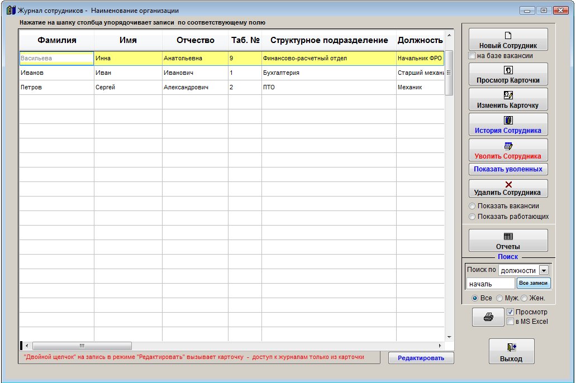Select the 'Все' gender radio button
Screen dimensions: 576x383
(x=475, y=299)
